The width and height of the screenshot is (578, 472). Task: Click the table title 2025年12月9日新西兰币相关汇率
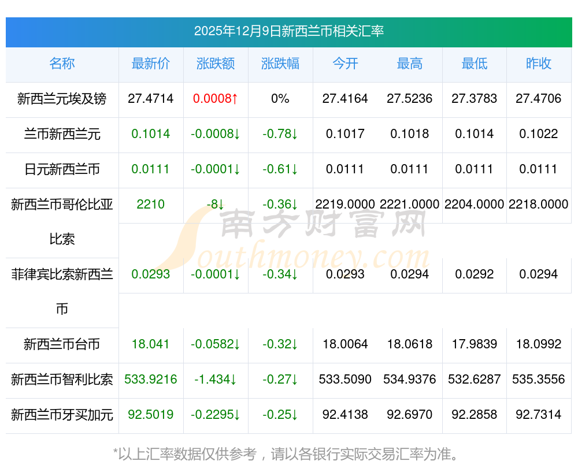[289, 31]
